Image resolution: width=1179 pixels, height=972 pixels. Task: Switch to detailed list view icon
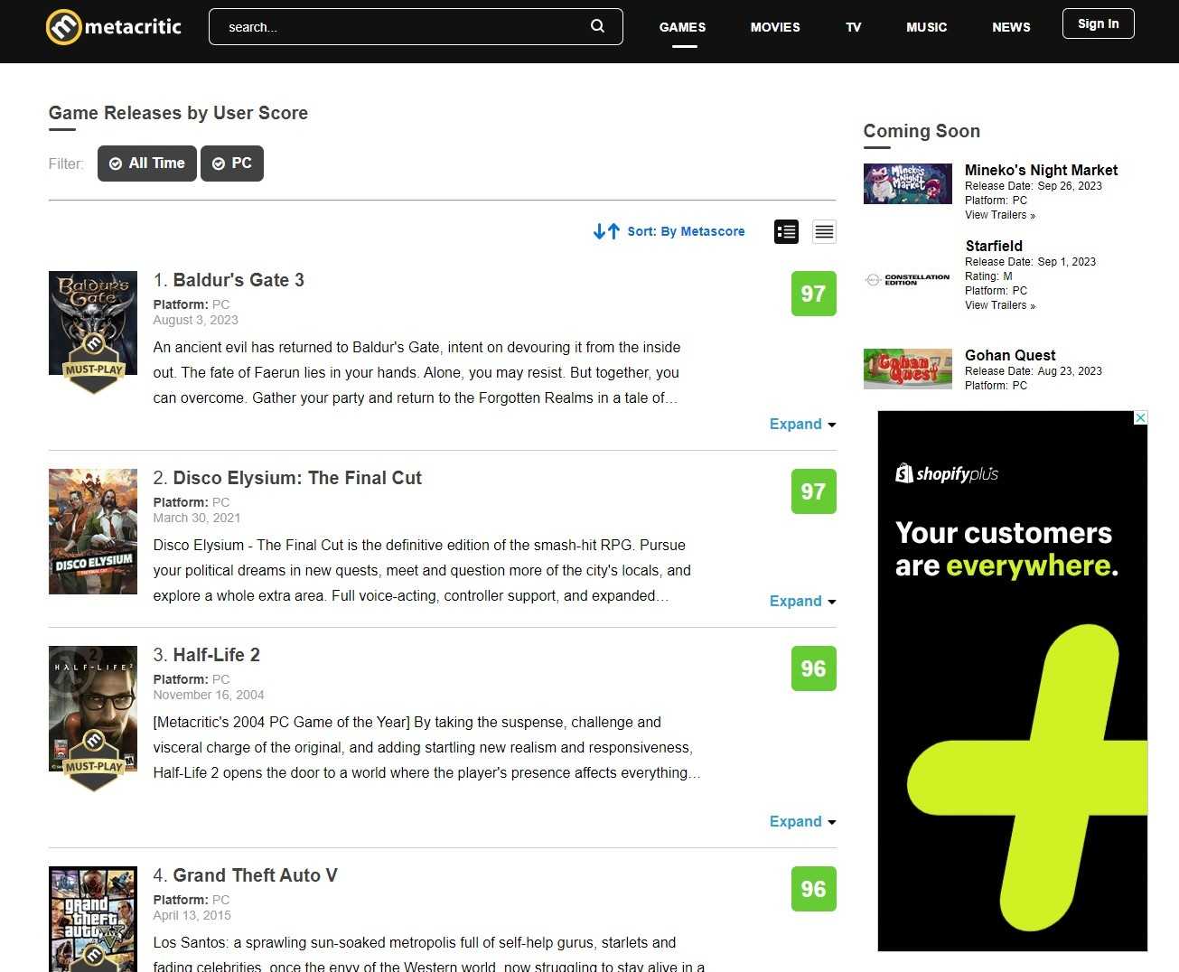tap(786, 232)
